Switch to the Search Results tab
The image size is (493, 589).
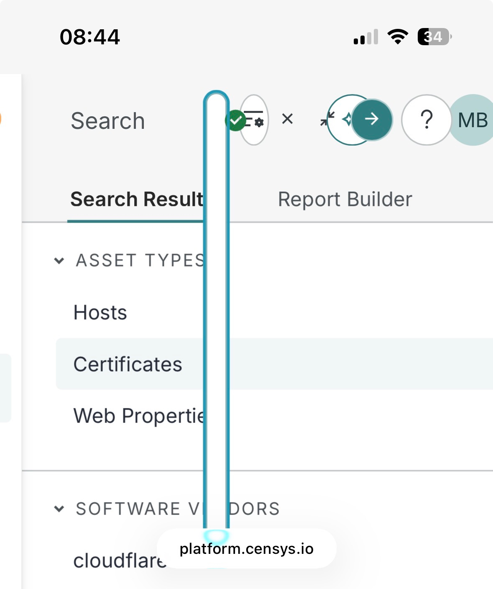click(x=136, y=199)
